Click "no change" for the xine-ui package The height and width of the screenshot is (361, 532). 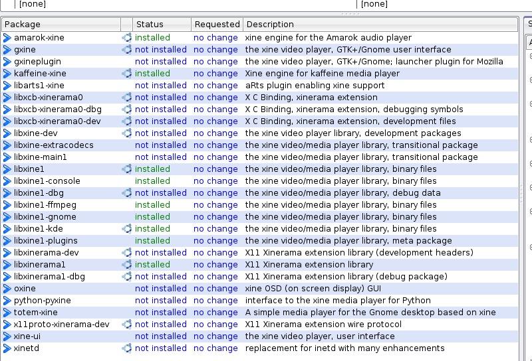click(215, 336)
